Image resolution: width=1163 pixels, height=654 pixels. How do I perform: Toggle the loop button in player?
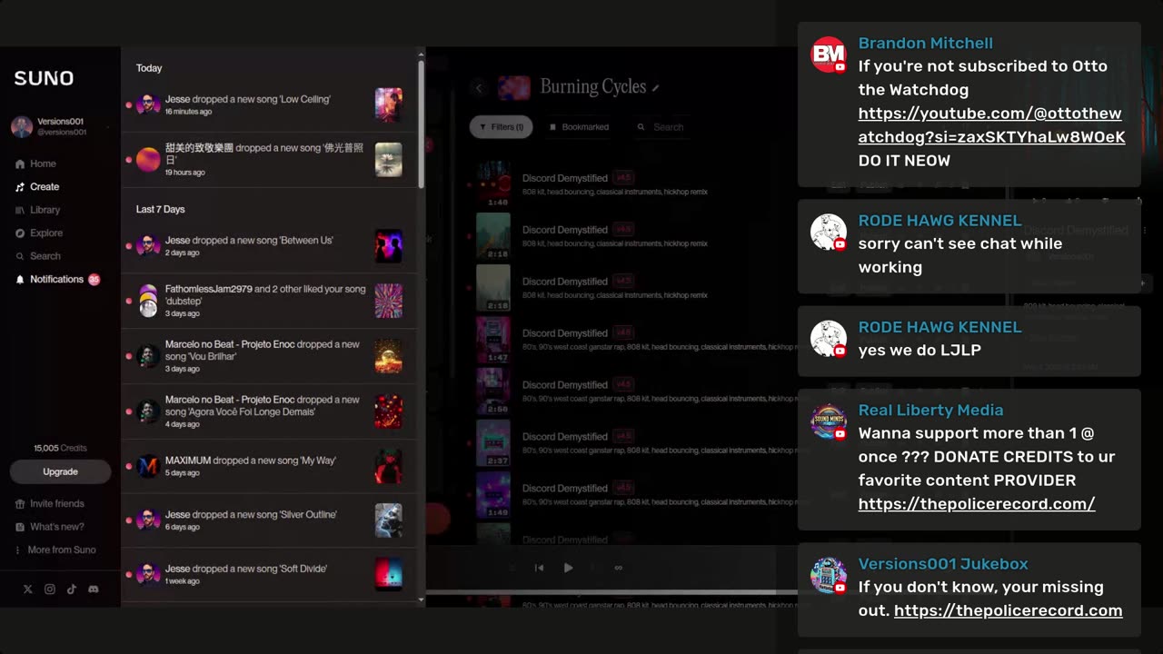tap(619, 568)
